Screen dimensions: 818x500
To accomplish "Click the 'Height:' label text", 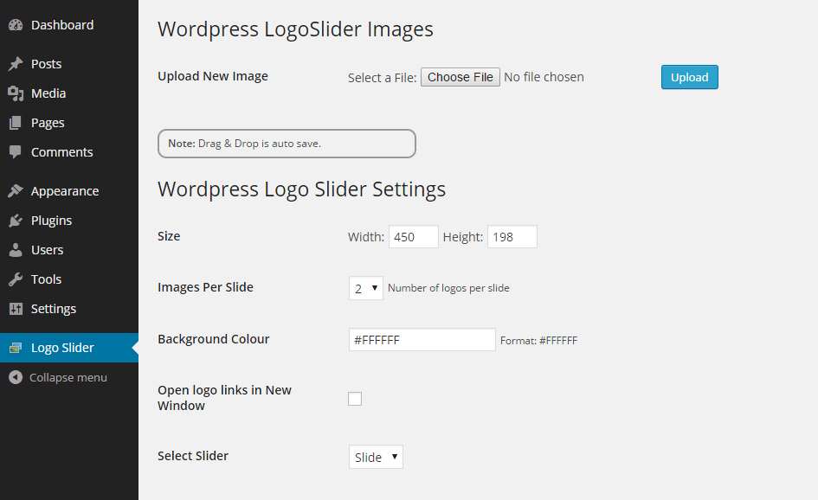I will 463,237.
